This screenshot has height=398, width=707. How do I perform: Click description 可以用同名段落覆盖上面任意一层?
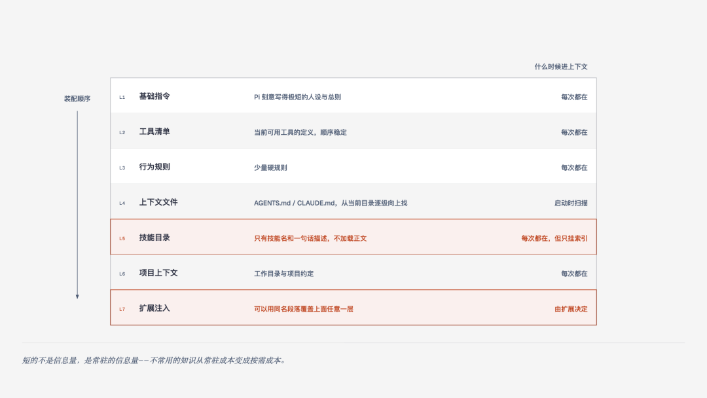[304, 309]
